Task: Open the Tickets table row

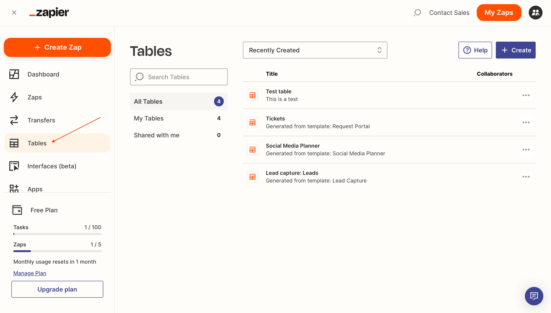Action: click(275, 118)
